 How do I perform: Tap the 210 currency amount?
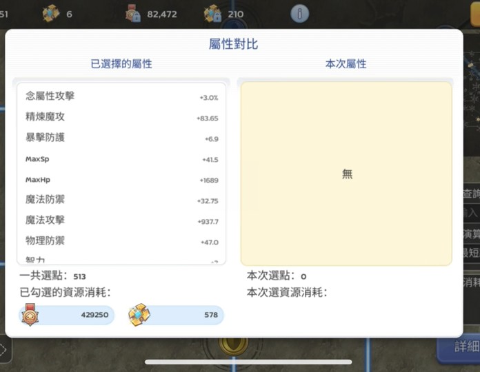(236, 14)
